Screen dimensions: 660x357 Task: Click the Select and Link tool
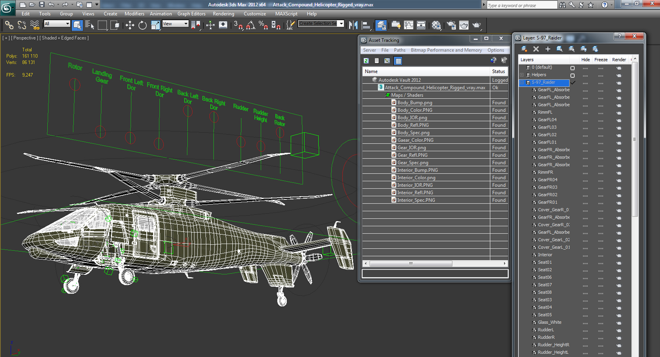click(9, 25)
